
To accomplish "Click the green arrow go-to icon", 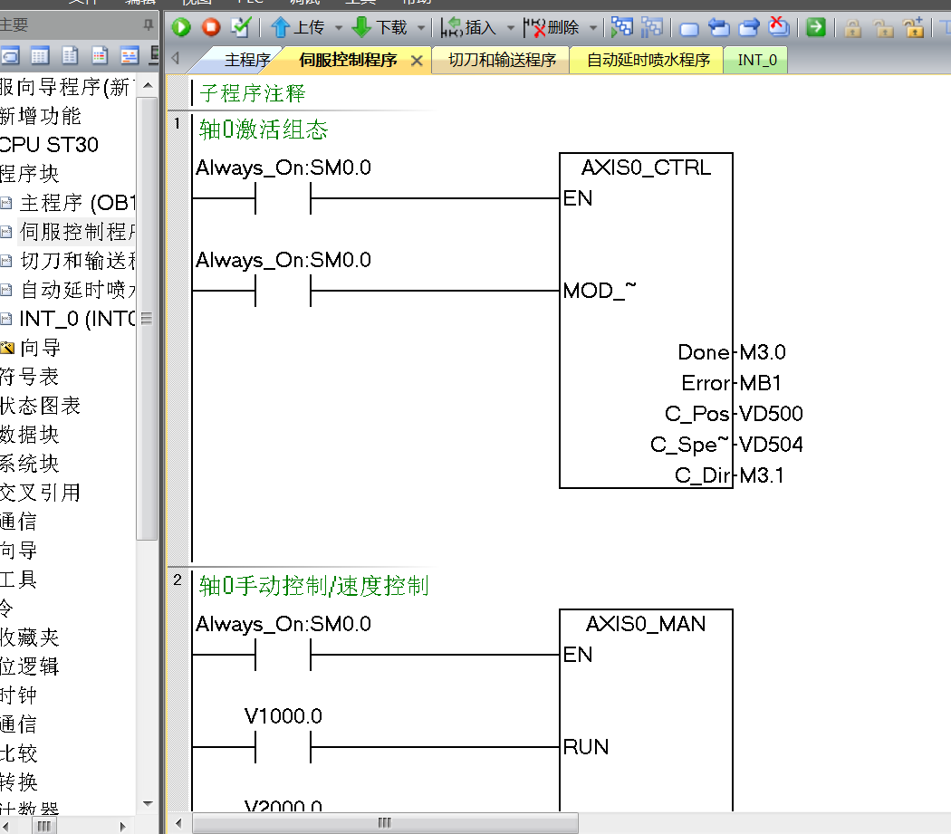I will coord(816,27).
